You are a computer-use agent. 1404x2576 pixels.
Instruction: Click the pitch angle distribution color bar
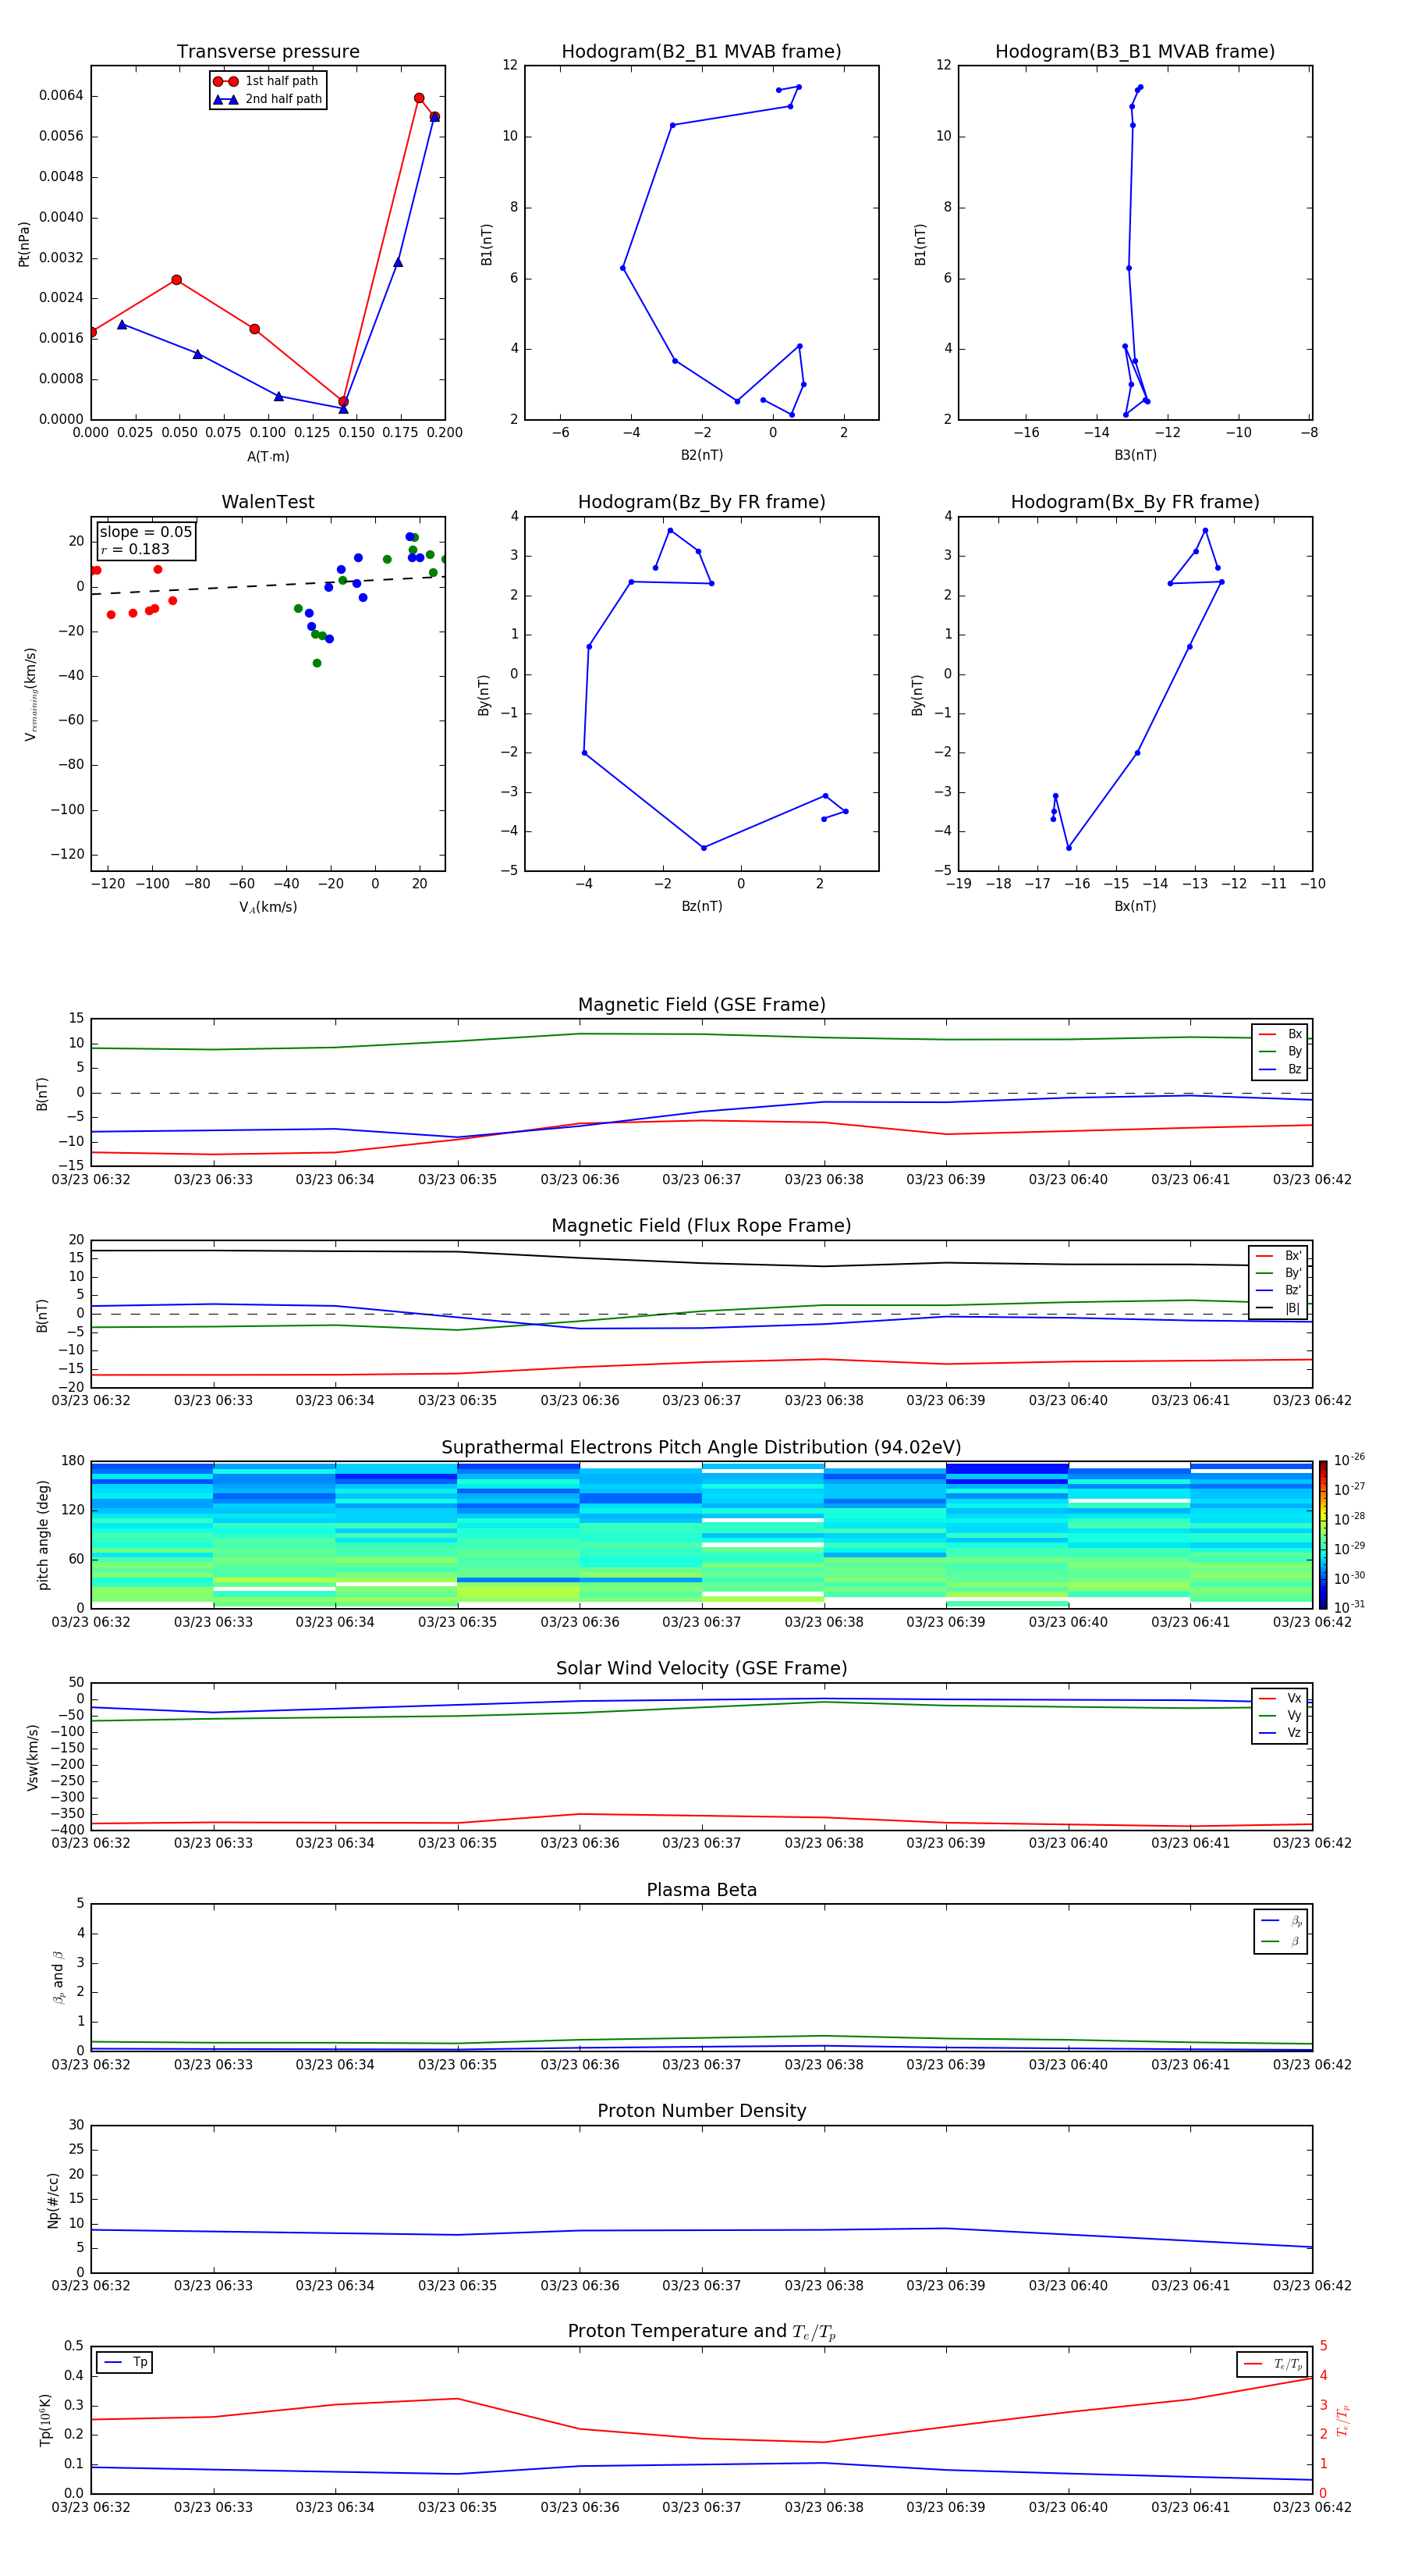click(1322, 1535)
